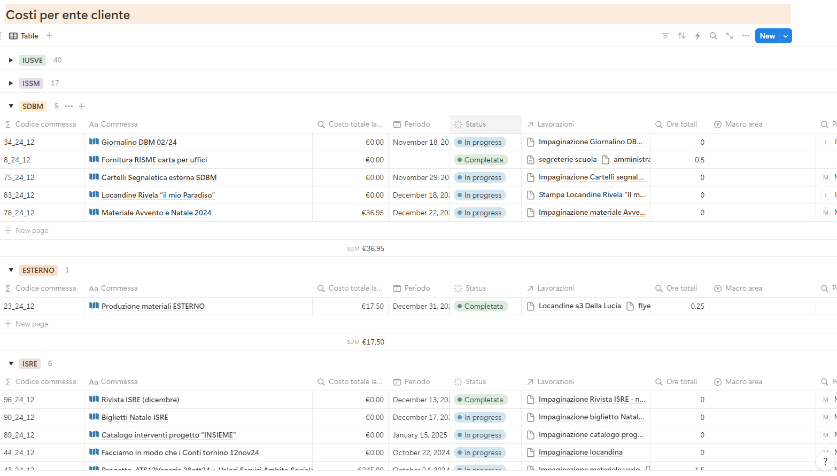Click page icon of Cartelli Segnaletica esterna SDBM
Screen dimensions: 837x476
point(94,177)
